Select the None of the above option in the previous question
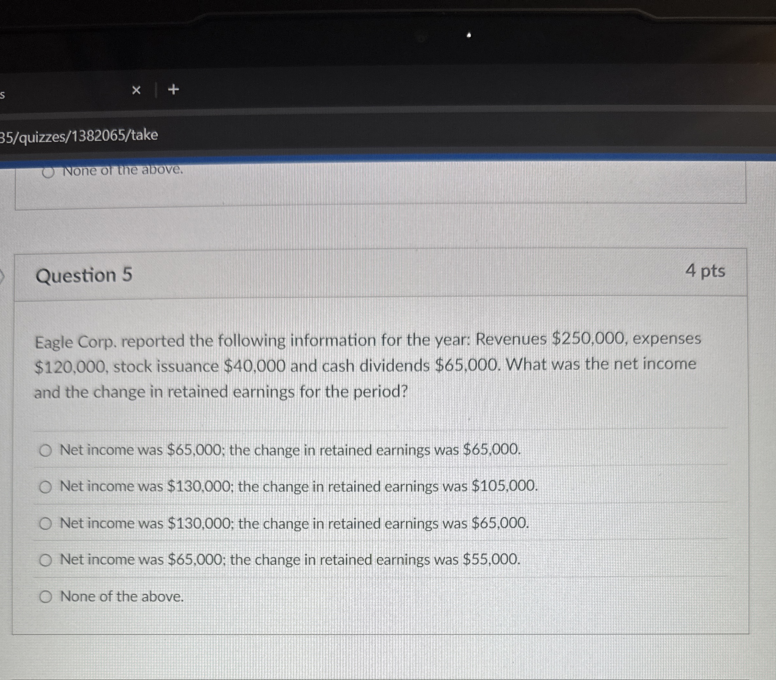 [x=48, y=173]
